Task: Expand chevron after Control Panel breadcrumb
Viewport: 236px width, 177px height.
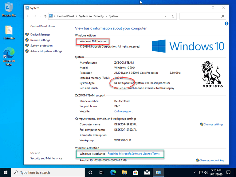Action: pyautogui.click(x=77, y=16)
